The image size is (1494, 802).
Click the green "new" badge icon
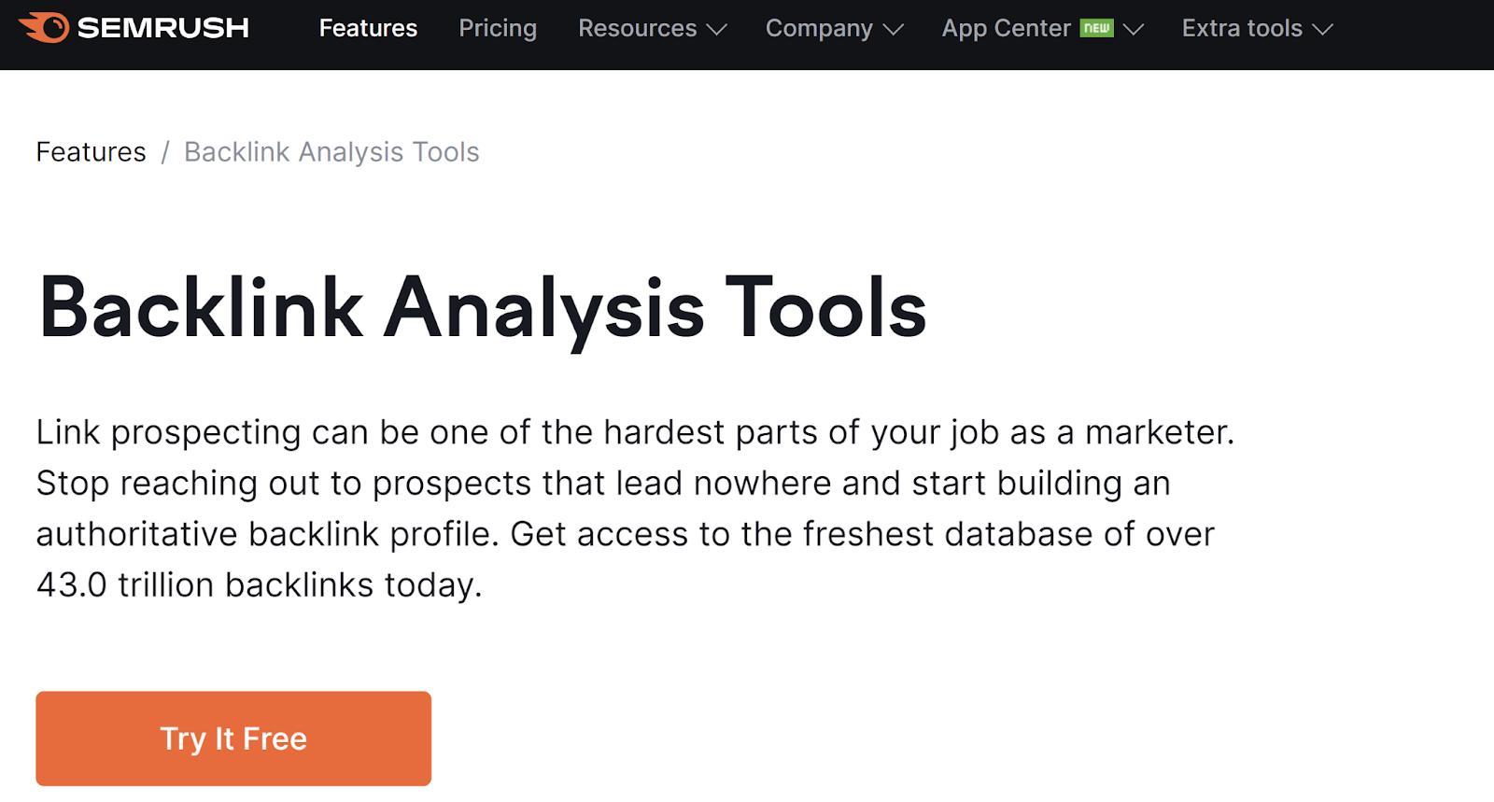[x=1097, y=28]
